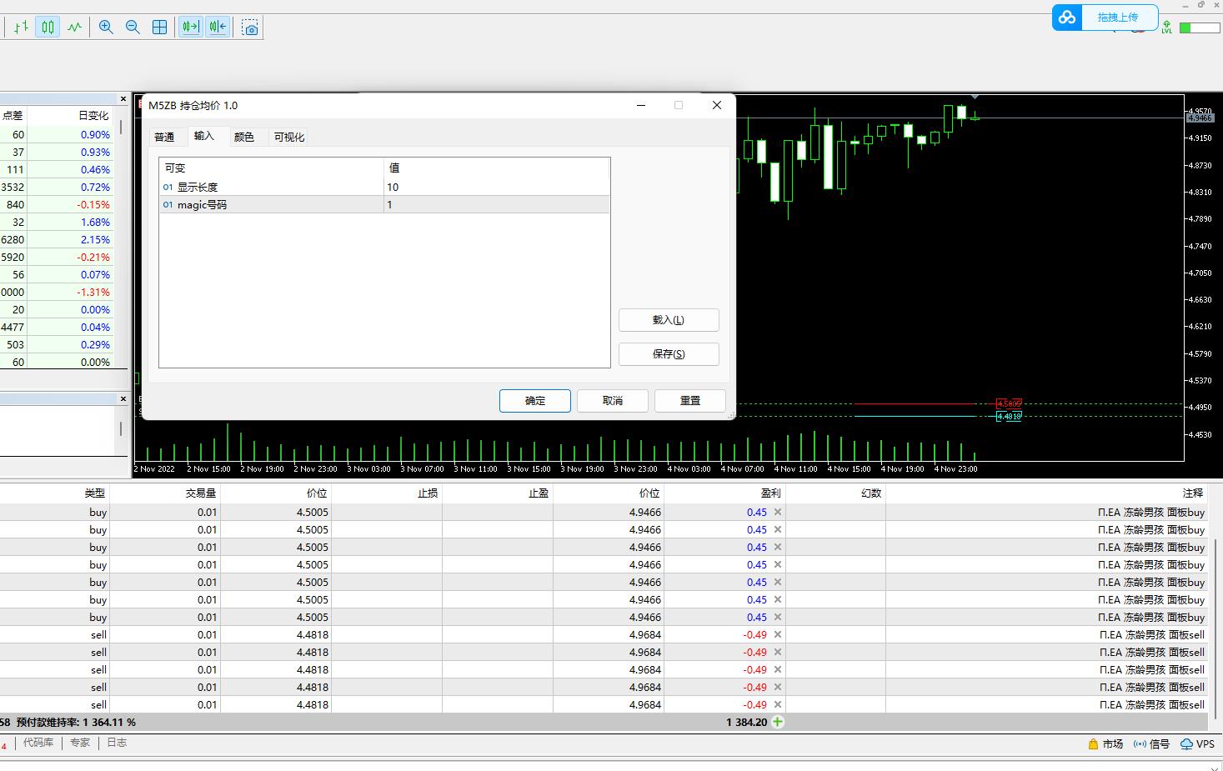
Task: Click the 止盈 column header
Action: coord(539,493)
